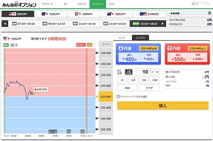Go to next time slots arrow
213x141 pixels.
point(163,23)
